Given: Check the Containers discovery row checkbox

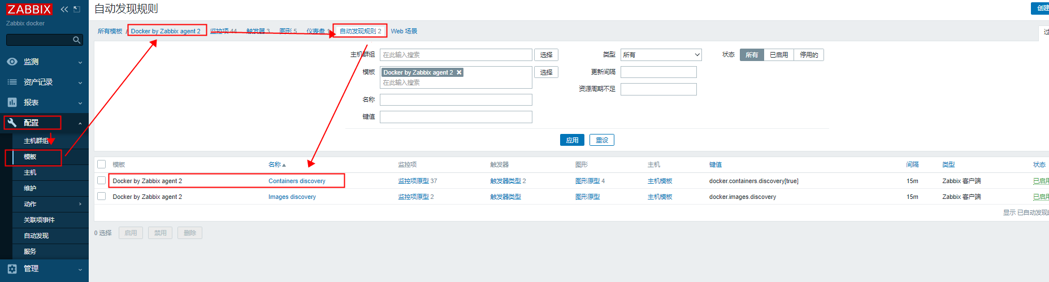Looking at the screenshot, I should 102,180.
